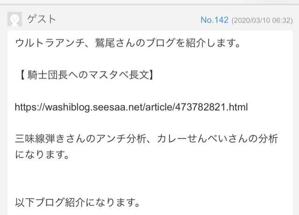Click the title 【騎士団長へのマスタベ長文】
This screenshot has width=299, height=215.
(86, 75)
